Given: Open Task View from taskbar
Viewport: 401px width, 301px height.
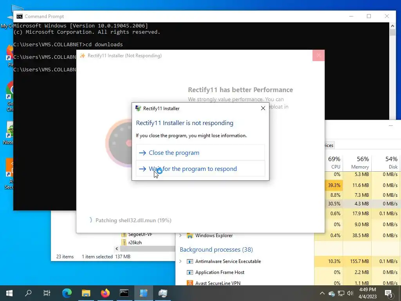Looking at the screenshot, I should pyautogui.click(x=47, y=293).
